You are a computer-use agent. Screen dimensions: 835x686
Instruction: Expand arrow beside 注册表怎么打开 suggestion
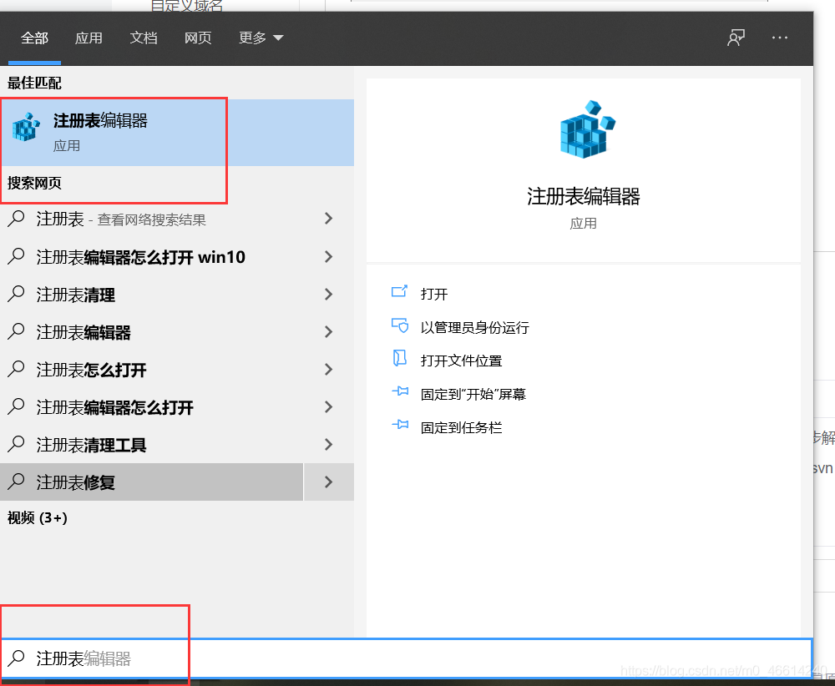pyautogui.click(x=328, y=370)
